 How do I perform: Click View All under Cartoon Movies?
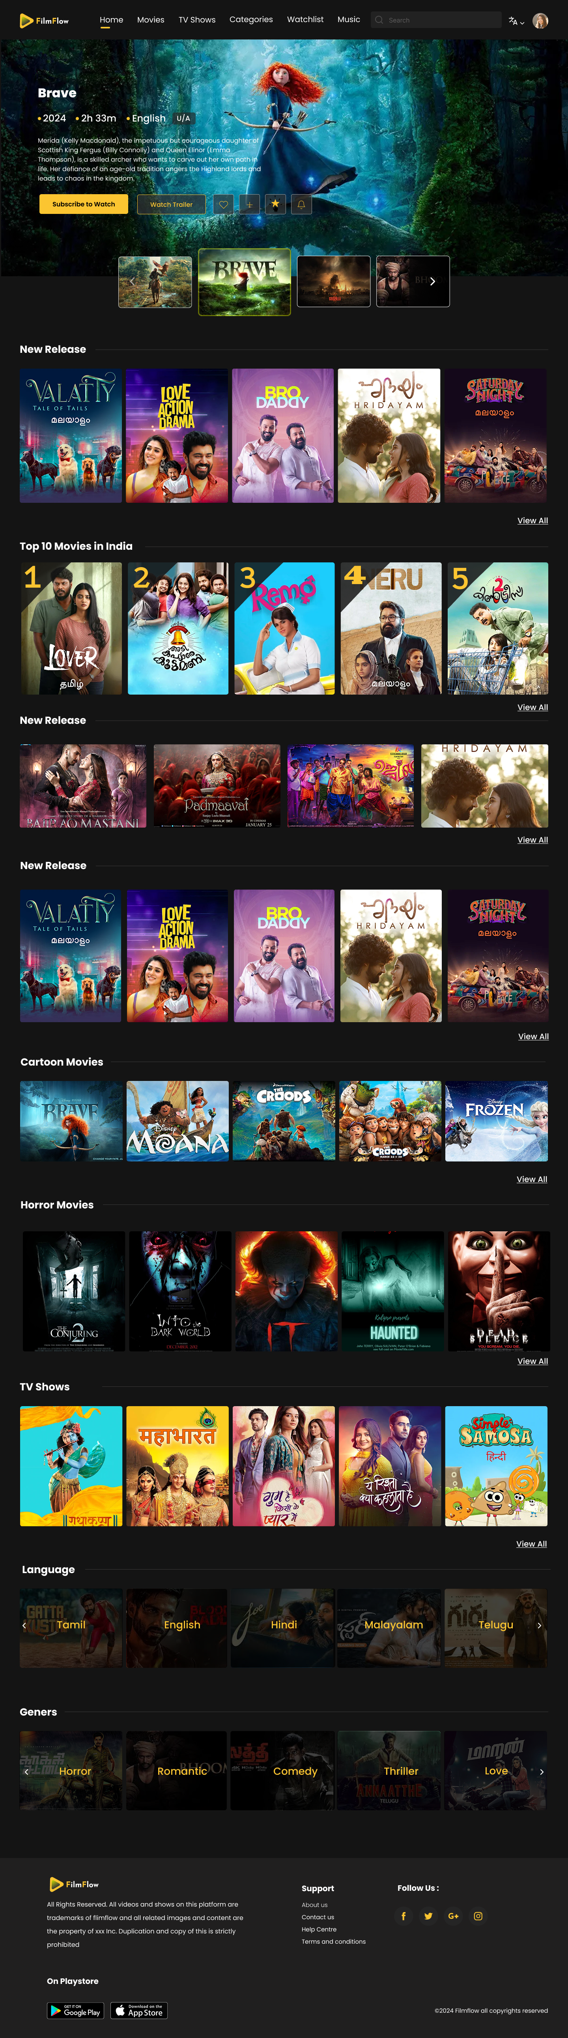pyautogui.click(x=532, y=1179)
